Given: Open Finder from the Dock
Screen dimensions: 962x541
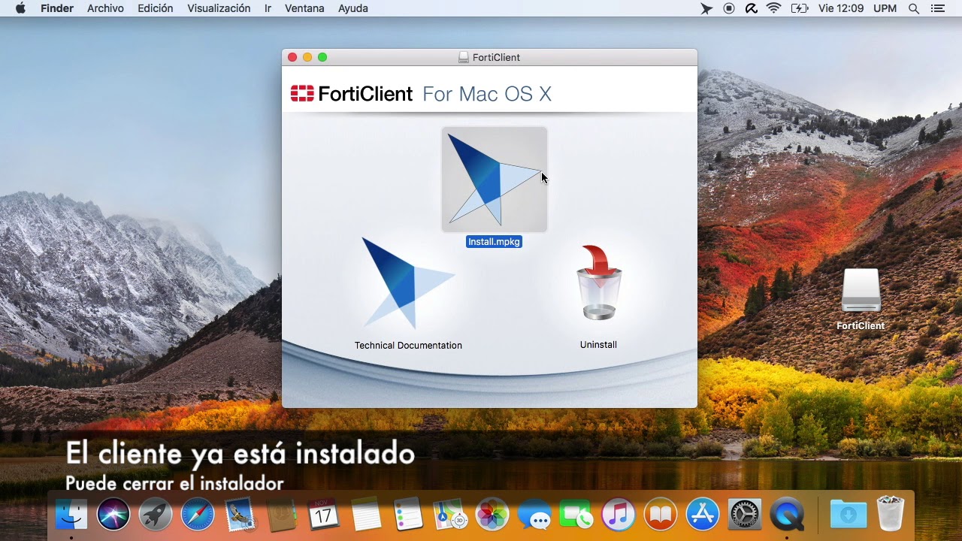Looking at the screenshot, I should 71,515.
